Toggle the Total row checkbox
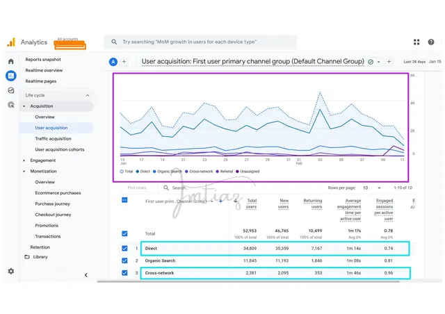Screen dimensions: 445x314 (124, 233)
